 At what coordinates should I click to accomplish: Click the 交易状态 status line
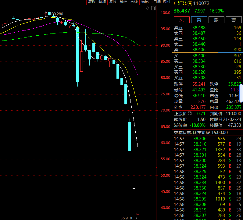tap(201, 133)
